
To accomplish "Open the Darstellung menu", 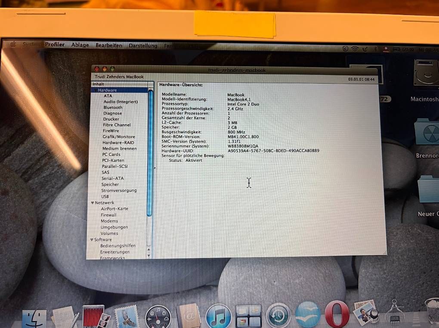I will [x=143, y=46].
